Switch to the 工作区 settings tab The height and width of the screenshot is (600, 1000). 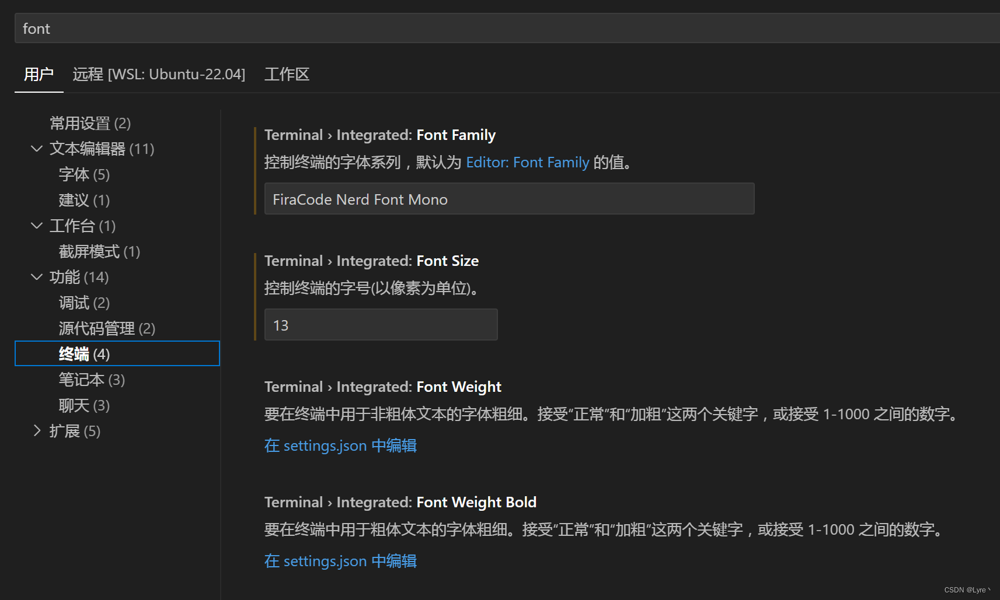(286, 74)
